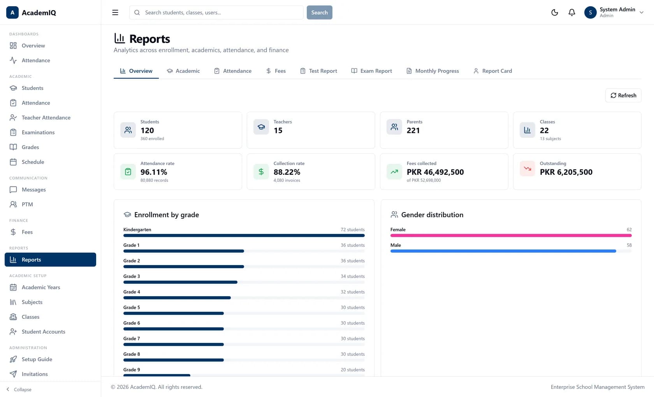Go to the Test Report tab
The image size is (654, 397).
pos(319,71)
